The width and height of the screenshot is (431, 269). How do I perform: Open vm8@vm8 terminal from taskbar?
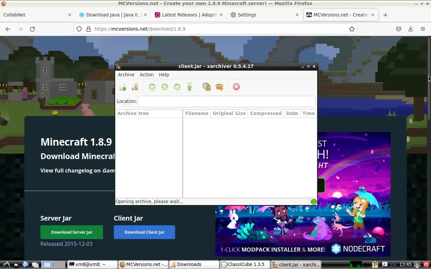(x=92, y=265)
